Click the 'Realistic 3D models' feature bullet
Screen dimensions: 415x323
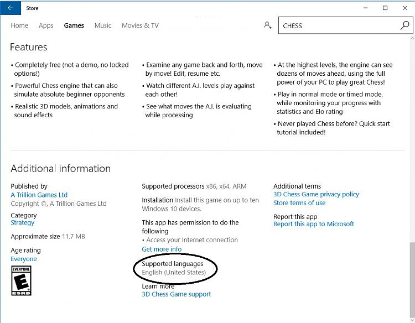click(64, 111)
